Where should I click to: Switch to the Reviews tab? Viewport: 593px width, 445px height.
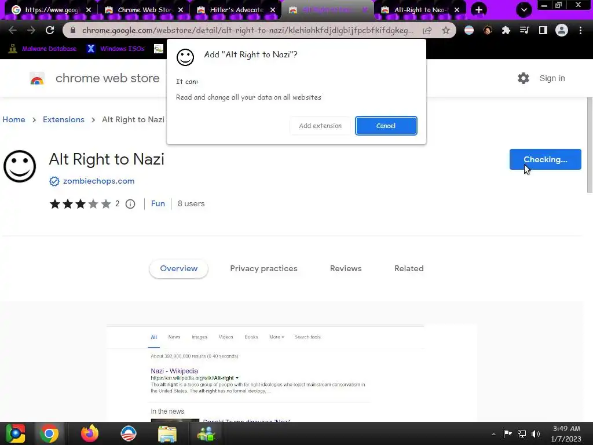coord(346,269)
